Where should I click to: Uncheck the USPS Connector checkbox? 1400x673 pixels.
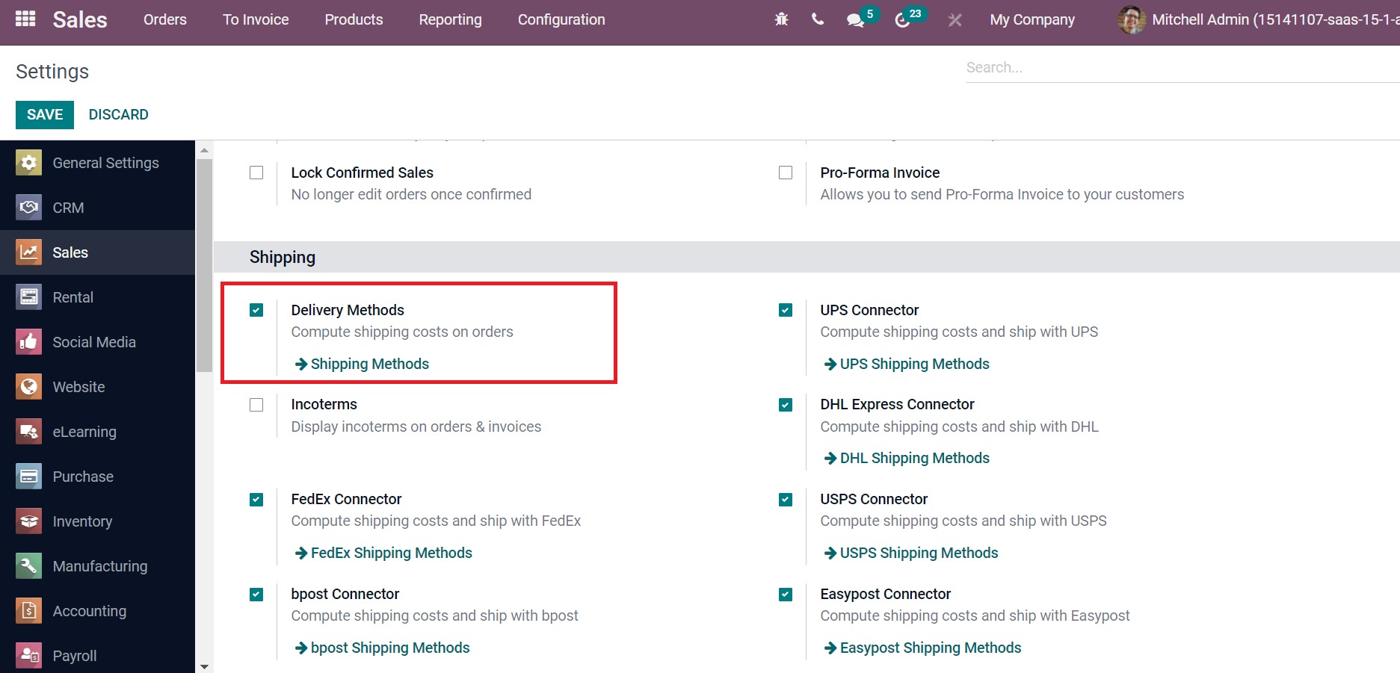coord(786,500)
